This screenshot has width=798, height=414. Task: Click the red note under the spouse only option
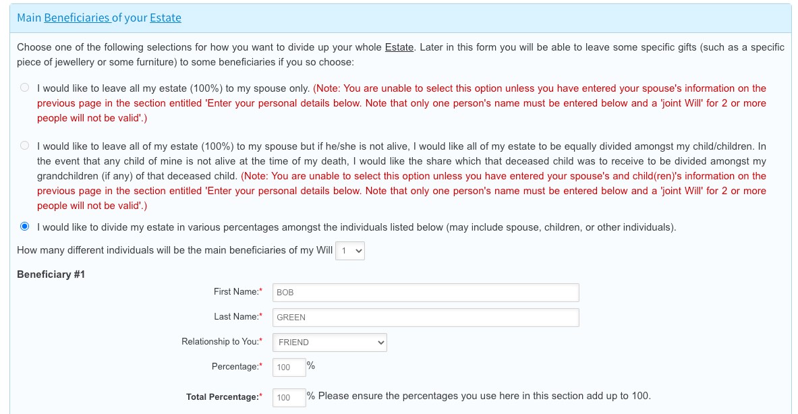pos(401,103)
